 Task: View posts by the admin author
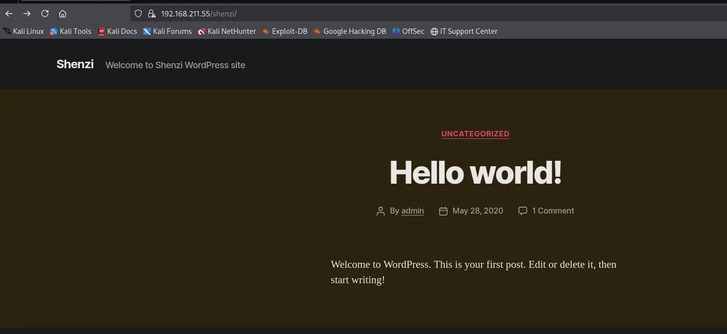(x=413, y=211)
